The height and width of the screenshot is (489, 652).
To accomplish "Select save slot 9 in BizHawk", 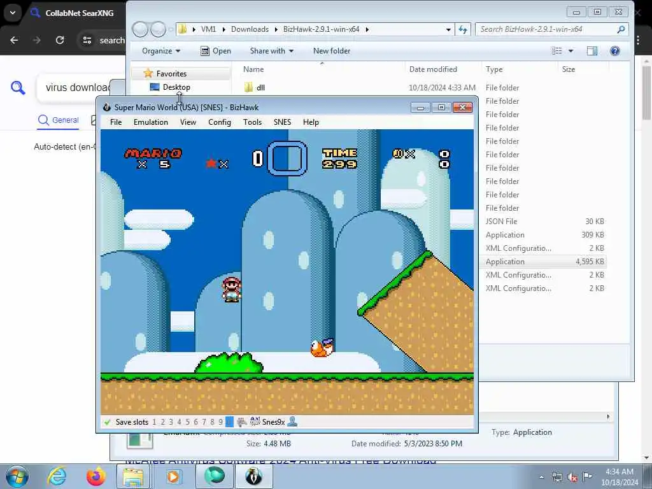I will [x=220, y=422].
